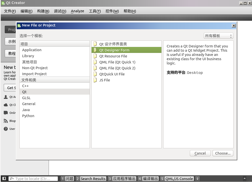Select the QML File (Qt Quick 2) template
The image size is (252, 182).
click(x=126, y=68)
